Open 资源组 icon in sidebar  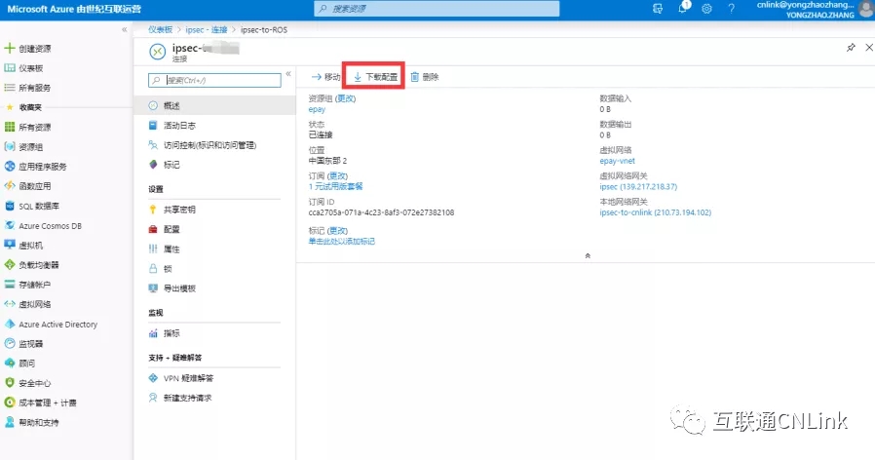point(10,147)
